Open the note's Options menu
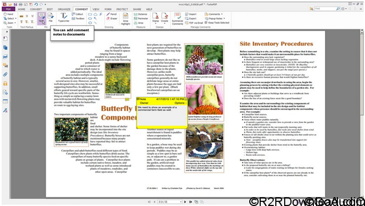The height and width of the screenshot is (206, 365). pyautogui.click(x=180, y=103)
